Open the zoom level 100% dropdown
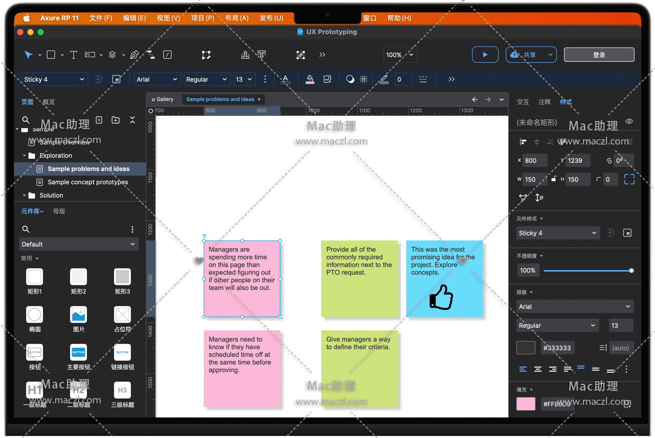The width and height of the screenshot is (655, 438). (x=399, y=55)
